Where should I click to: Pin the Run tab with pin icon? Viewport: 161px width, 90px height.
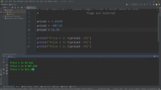pos(4,73)
